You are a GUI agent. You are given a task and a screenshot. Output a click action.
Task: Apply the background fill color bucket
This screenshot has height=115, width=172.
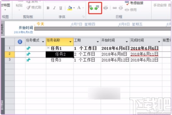(x=70, y=8)
